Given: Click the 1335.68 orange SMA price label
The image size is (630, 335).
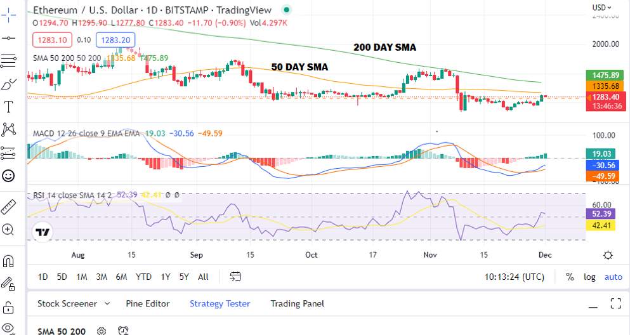Looking at the screenshot, I should pyautogui.click(x=605, y=86).
